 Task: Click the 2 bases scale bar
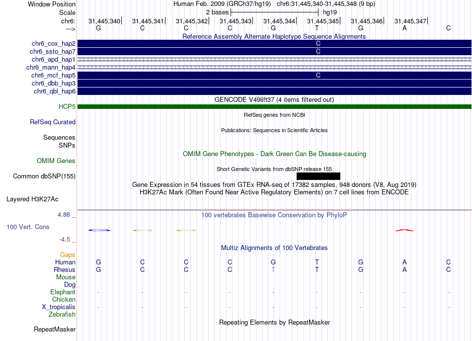(x=274, y=12)
